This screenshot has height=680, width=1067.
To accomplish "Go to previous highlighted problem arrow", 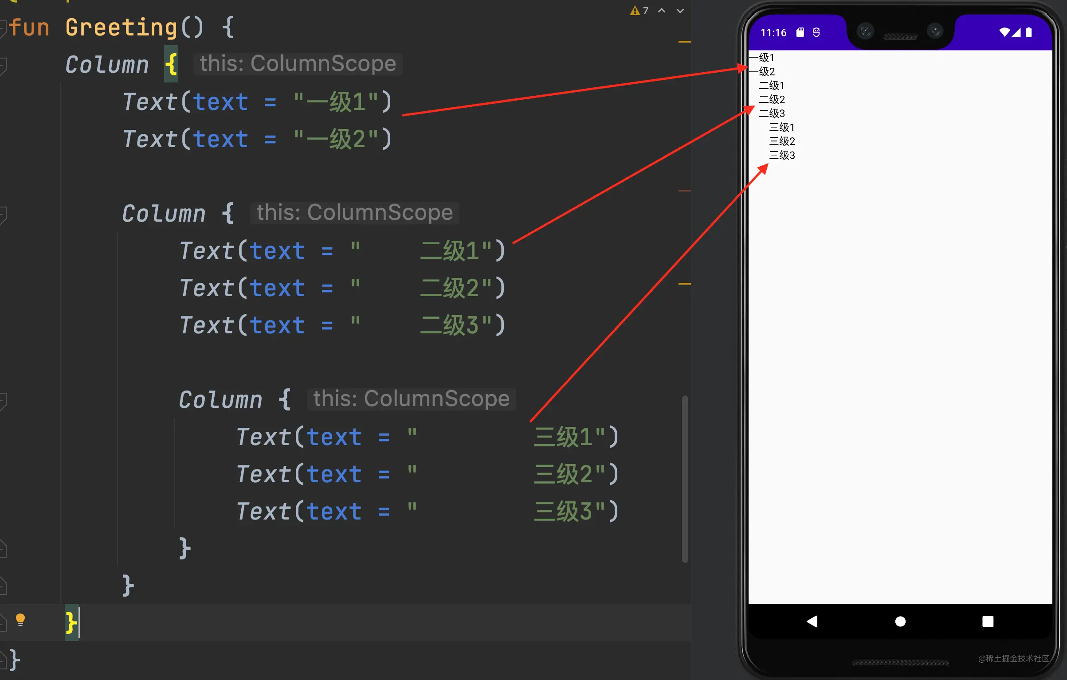I will (662, 11).
